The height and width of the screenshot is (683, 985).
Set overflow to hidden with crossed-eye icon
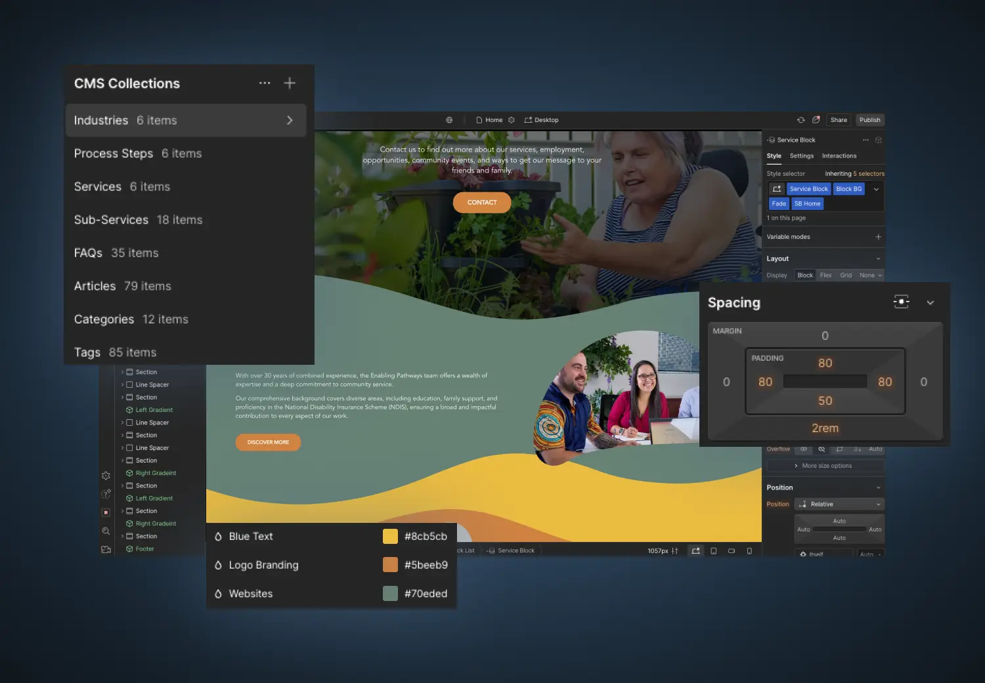821,449
